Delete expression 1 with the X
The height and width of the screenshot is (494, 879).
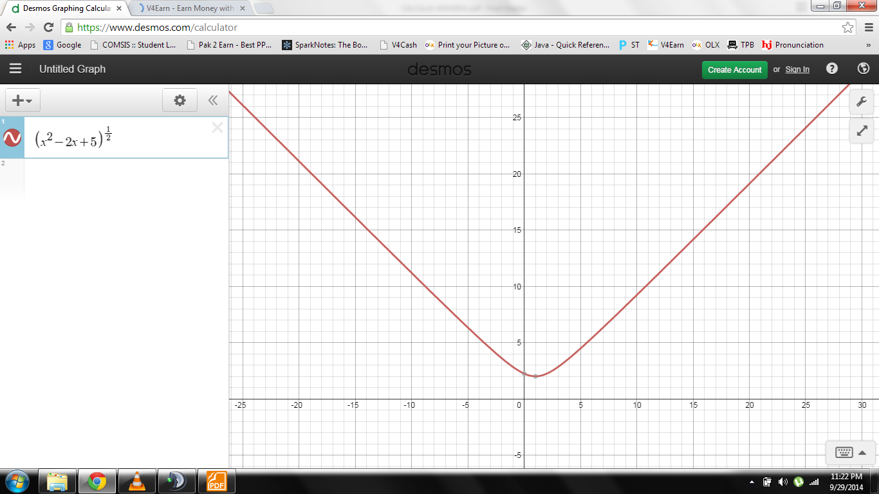tap(217, 127)
